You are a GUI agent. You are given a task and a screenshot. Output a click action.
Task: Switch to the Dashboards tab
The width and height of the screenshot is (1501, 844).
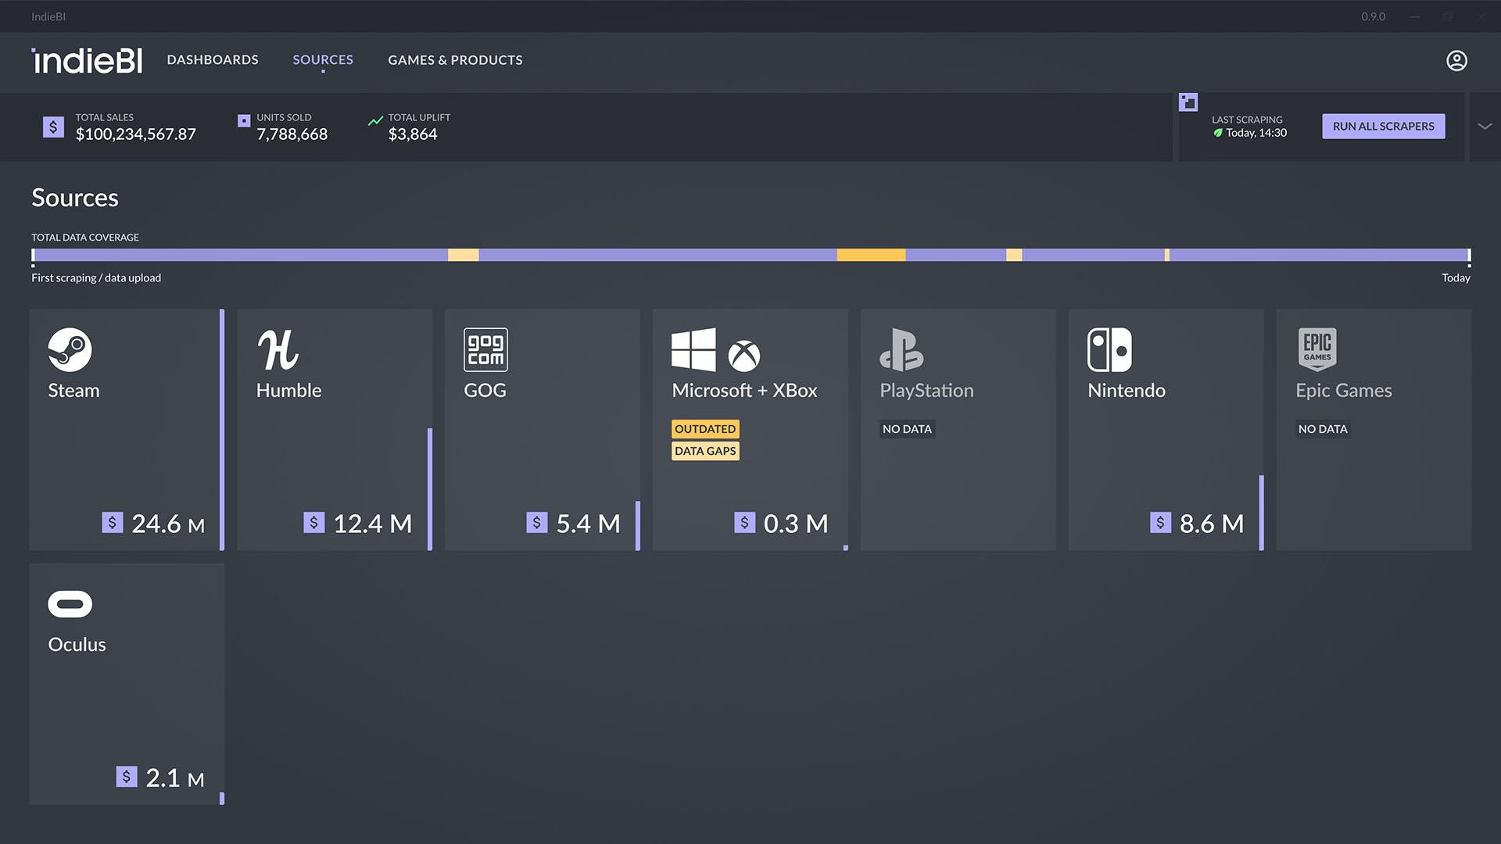click(x=213, y=59)
